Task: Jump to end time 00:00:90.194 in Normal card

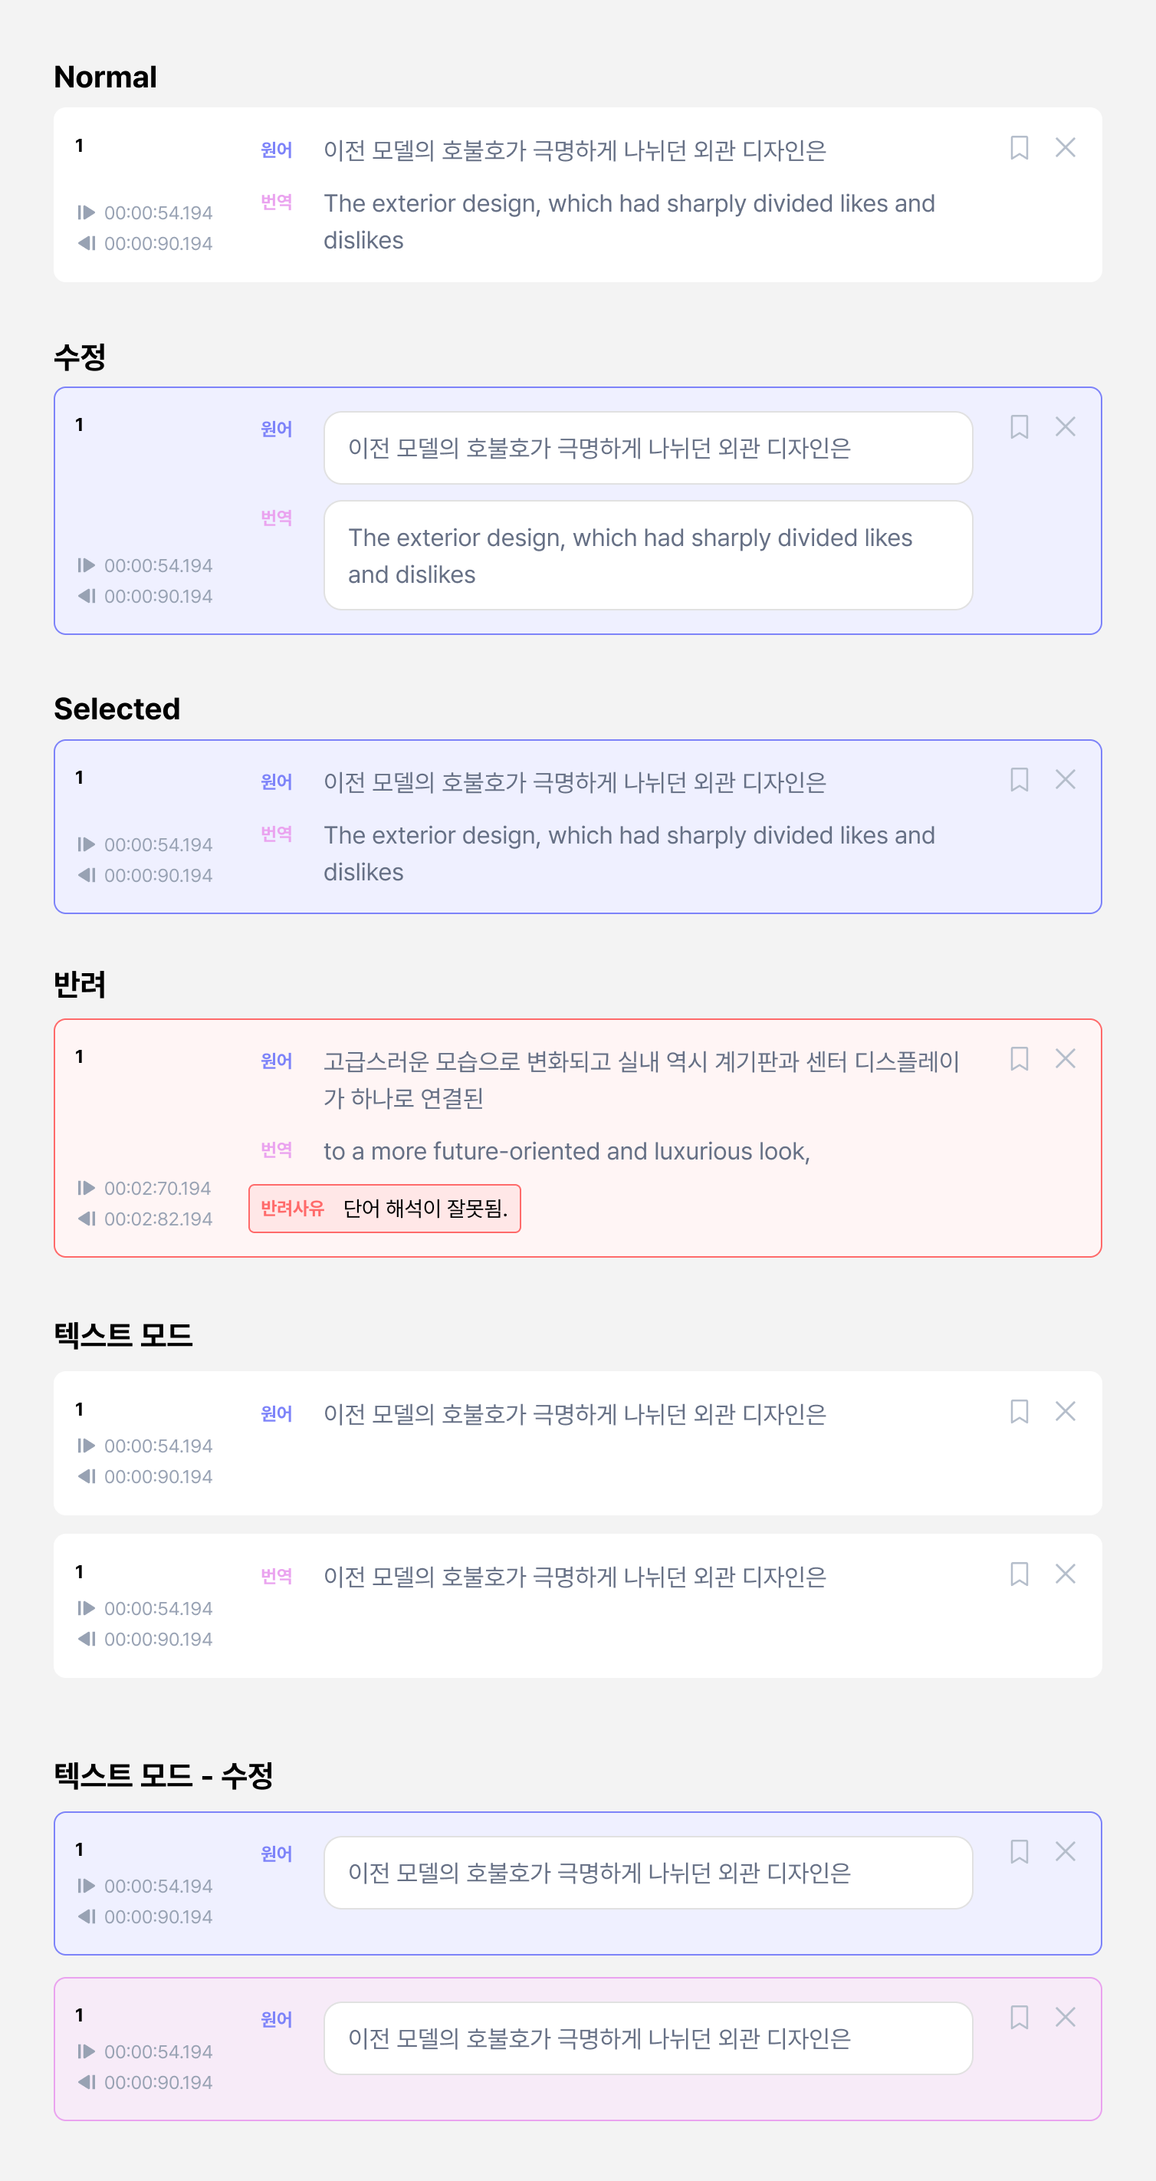Action: click(x=87, y=243)
